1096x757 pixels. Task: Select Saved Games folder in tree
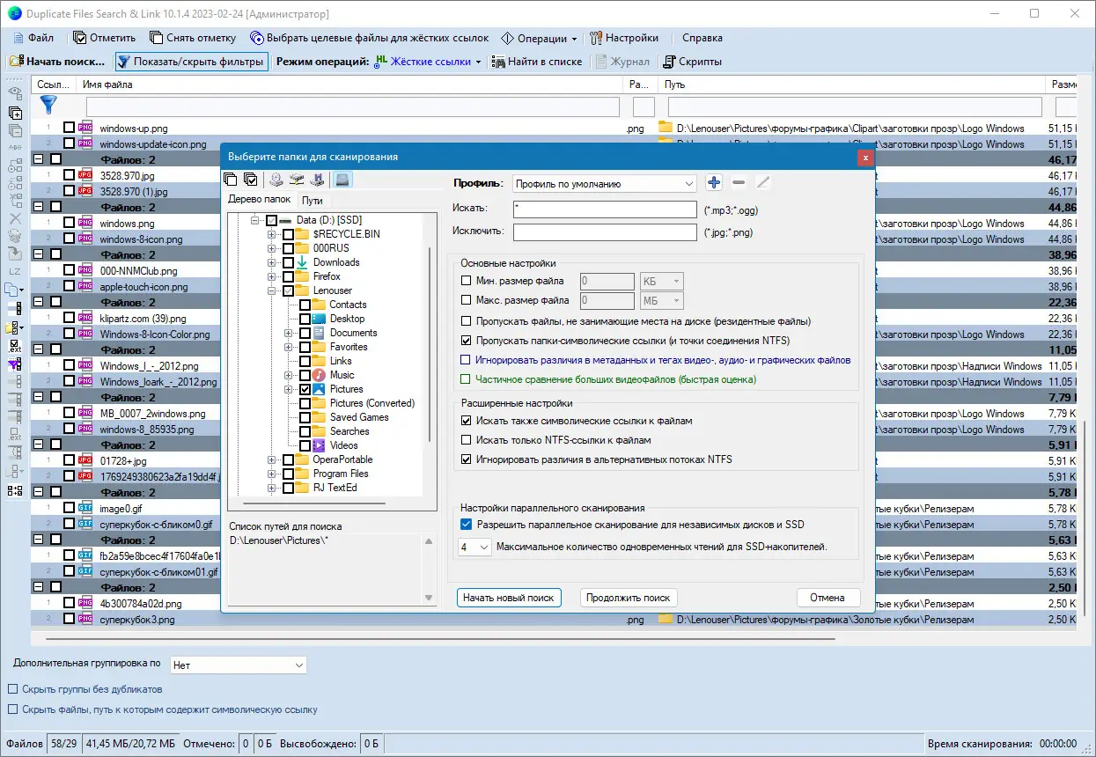pos(359,417)
